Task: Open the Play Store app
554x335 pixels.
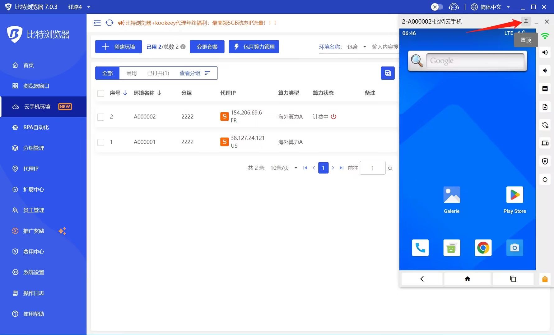Action: click(x=515, y=200)
